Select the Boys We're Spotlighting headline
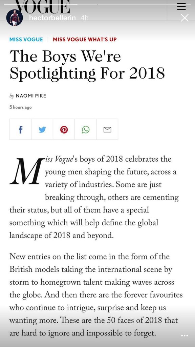This screenshot has width=195, height=347. (x=87, y=64)
